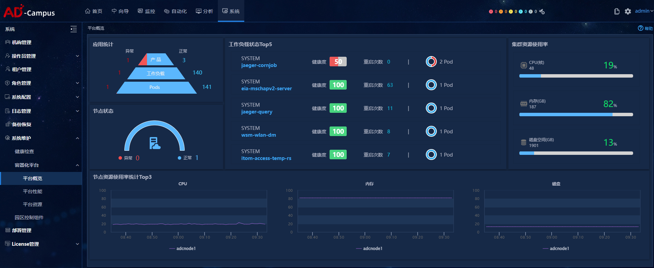Open the eia-mschapv2-server workload link
Screen dimensions: 654x268
click(x=267, y=89)
